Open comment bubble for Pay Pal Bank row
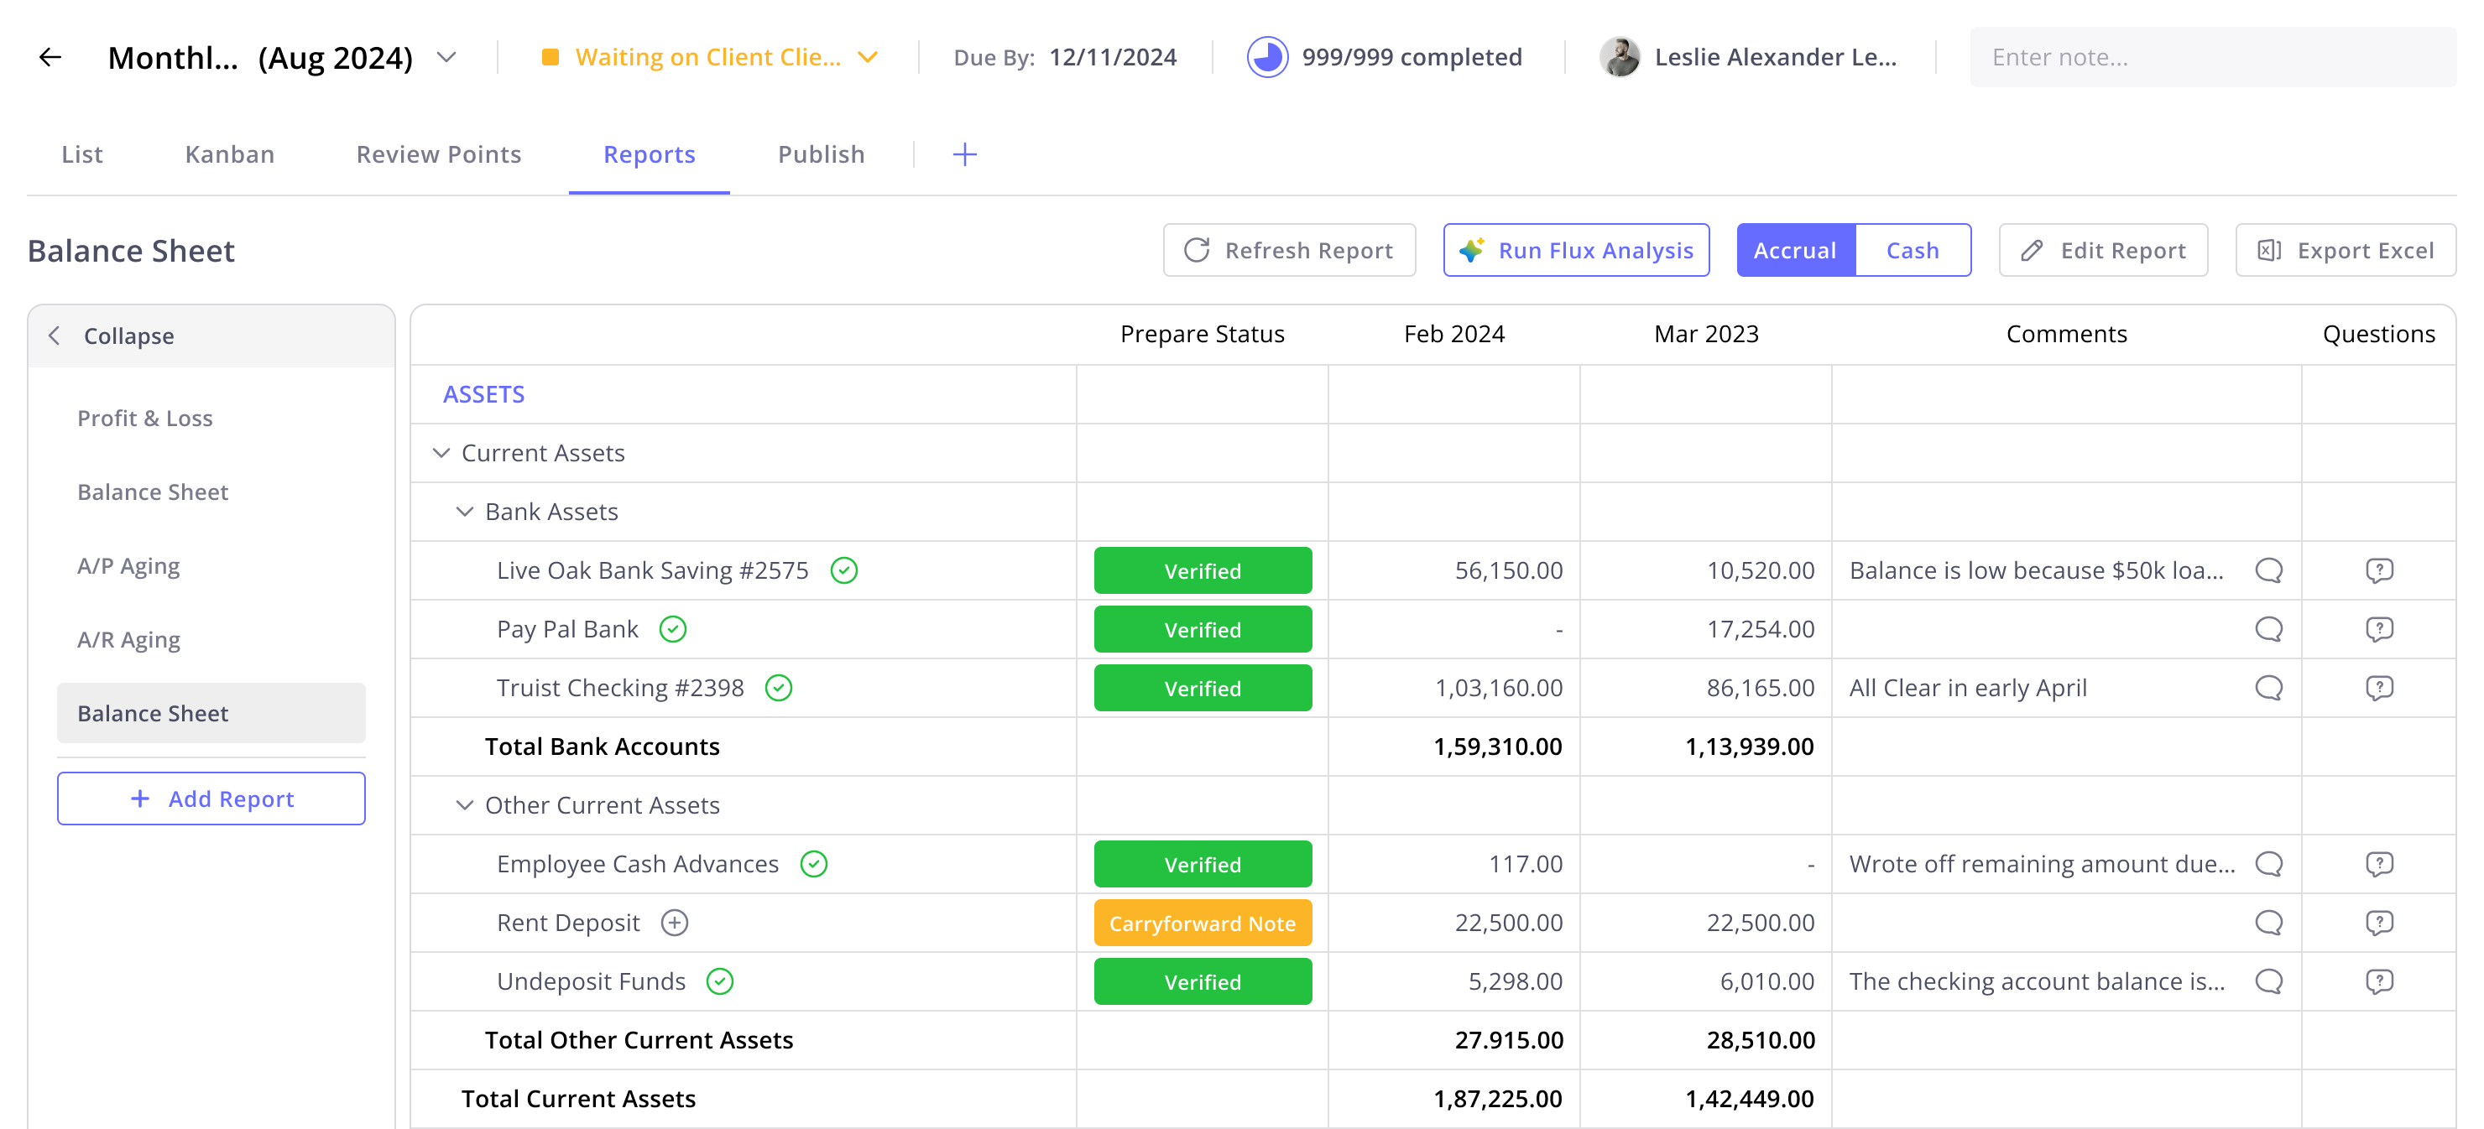 pyautogui.click(x=2268, y=630)
